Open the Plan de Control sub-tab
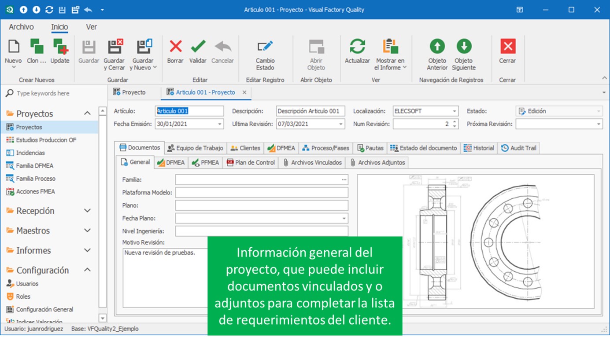 point(251,162)
